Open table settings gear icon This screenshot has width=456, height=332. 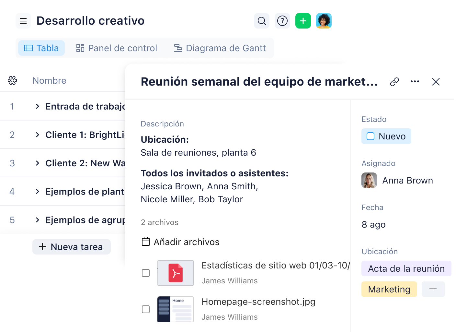click(12, 80)
